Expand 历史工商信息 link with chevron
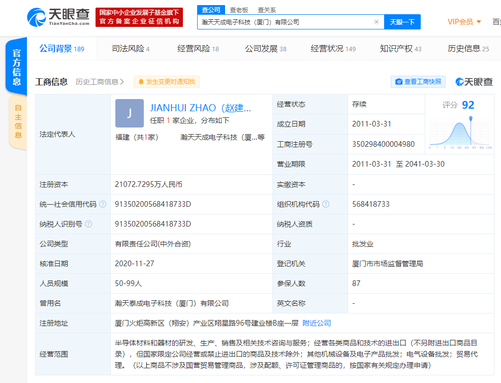501x383 pixels. [100, 82]
